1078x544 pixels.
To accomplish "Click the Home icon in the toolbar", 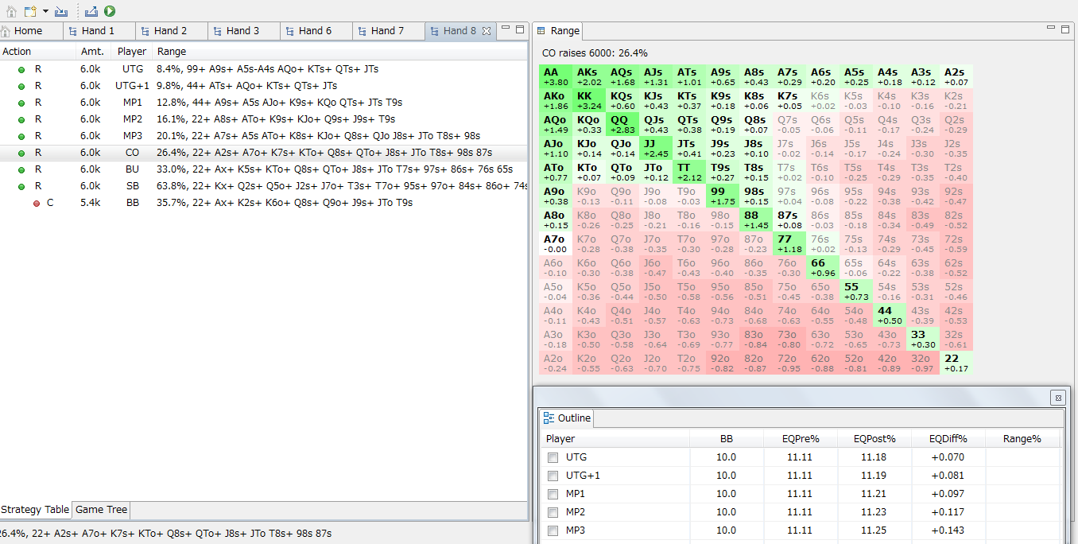I will 11,11.
